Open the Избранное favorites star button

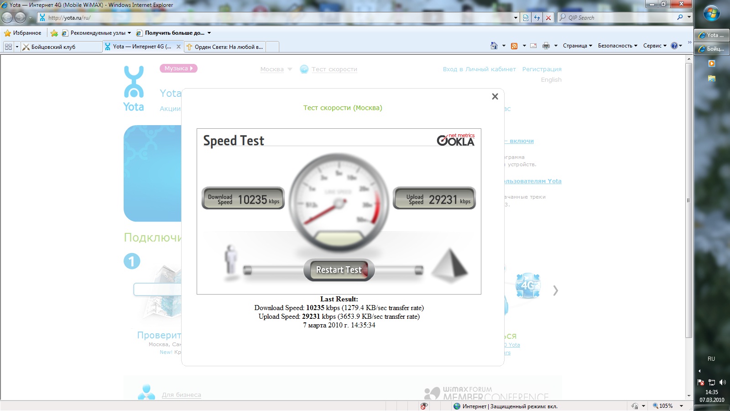(23, 33)
